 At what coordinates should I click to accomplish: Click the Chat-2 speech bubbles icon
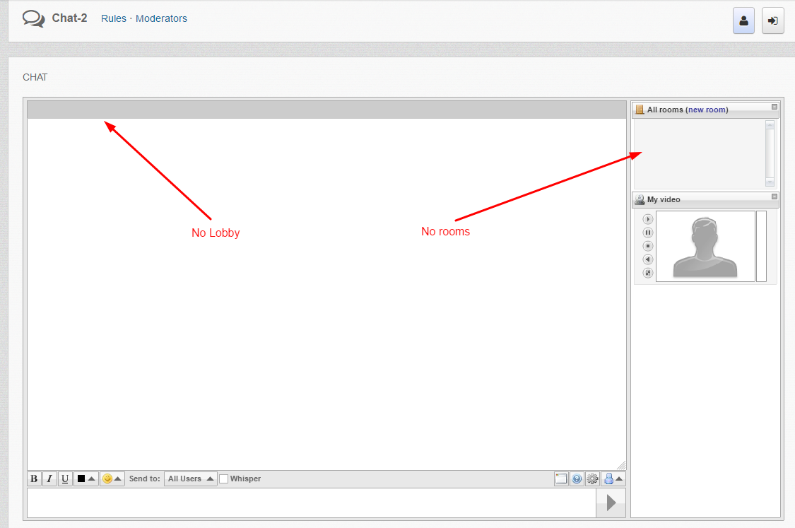pyautogui.click(x=33, y=19)
